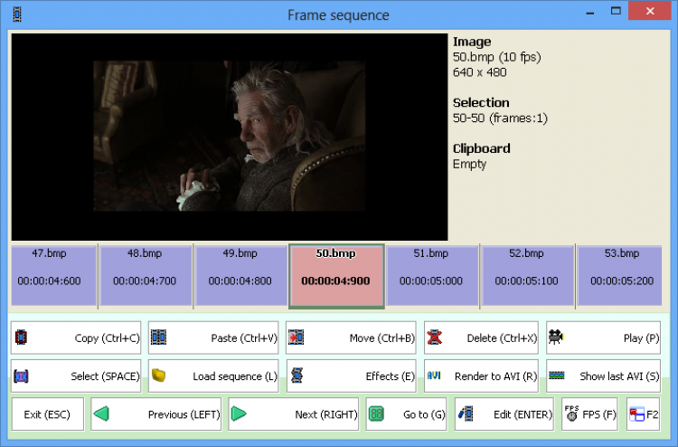This screenshot has width=678, height=447.
Task: Click the filmstrip app icon in title bar
Action: click(x=17, y=14)
